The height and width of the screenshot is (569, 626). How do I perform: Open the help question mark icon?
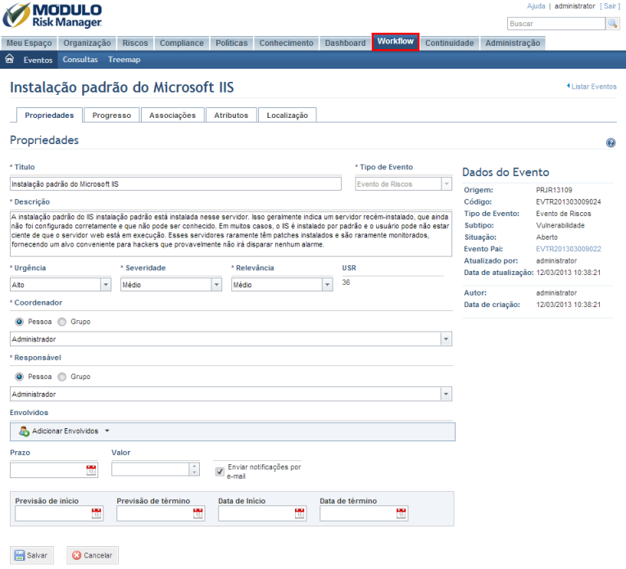tap(610, 142)
